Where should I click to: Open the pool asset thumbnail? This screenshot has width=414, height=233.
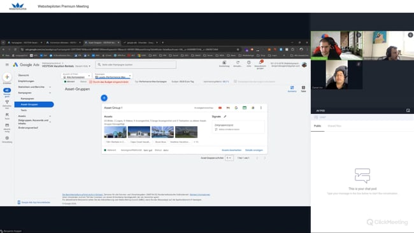(162, 132)
